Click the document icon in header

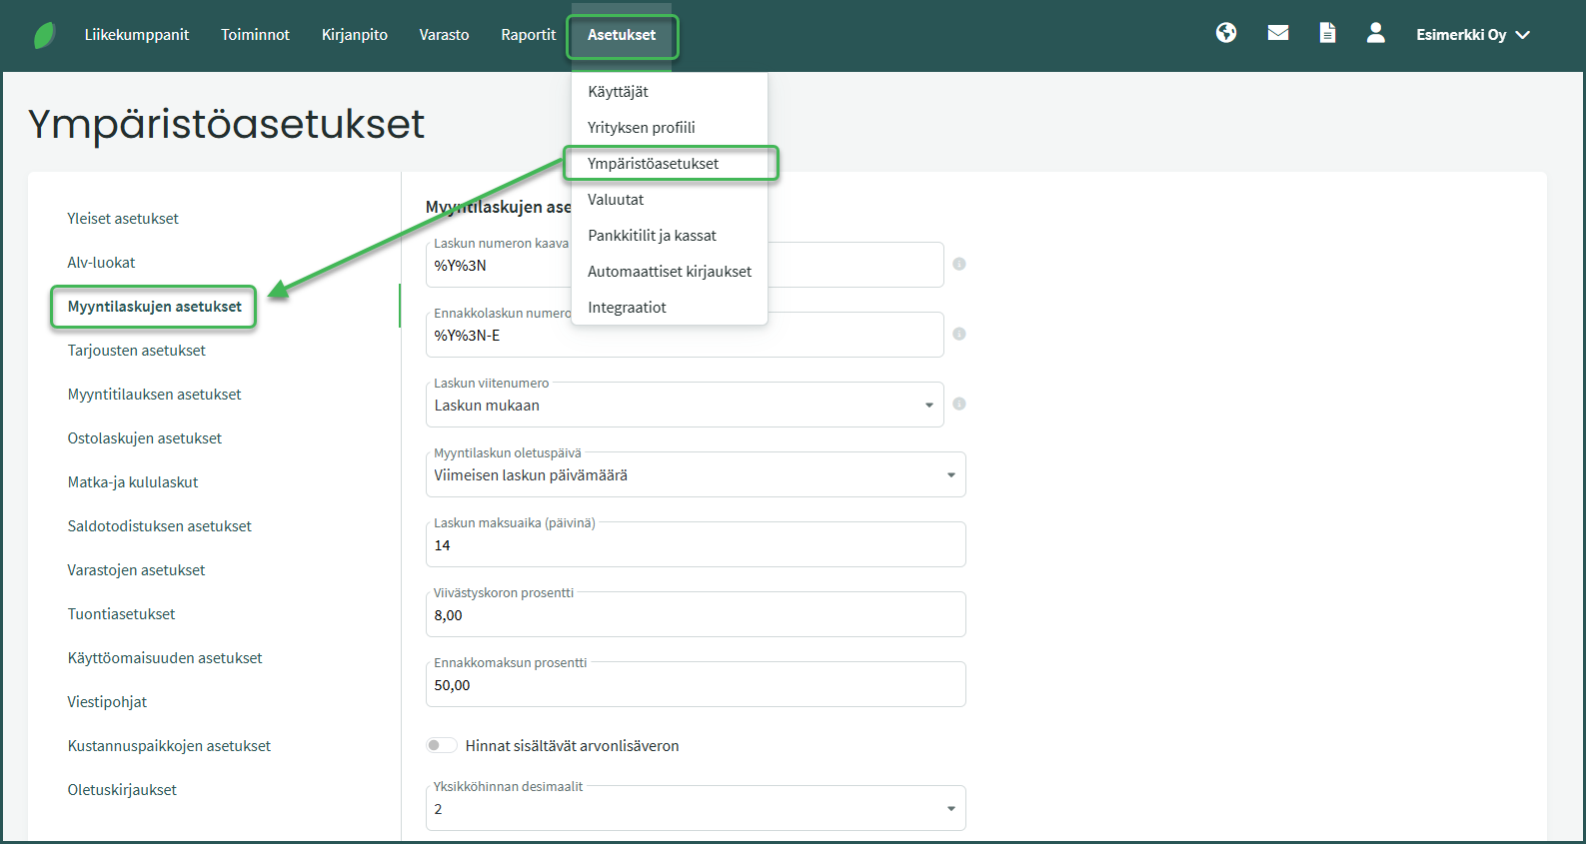point(1327,33)
